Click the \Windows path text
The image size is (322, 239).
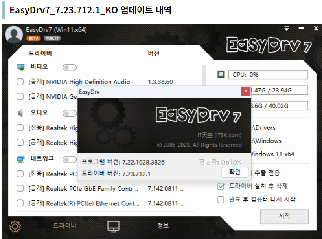(x=266, y=141)
